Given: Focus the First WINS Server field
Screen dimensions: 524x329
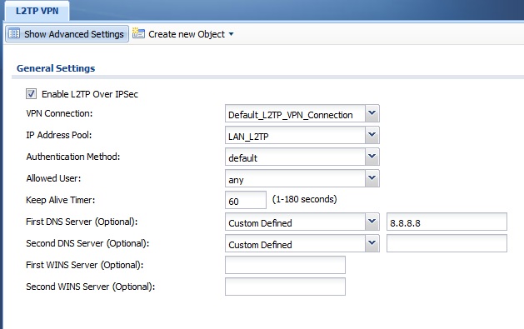Looking at the screenshot, I should [x=285, y=265].
